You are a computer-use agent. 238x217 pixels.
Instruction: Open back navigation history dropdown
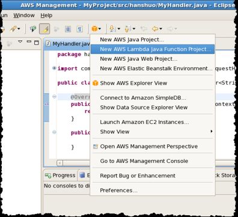coord(160,29)
